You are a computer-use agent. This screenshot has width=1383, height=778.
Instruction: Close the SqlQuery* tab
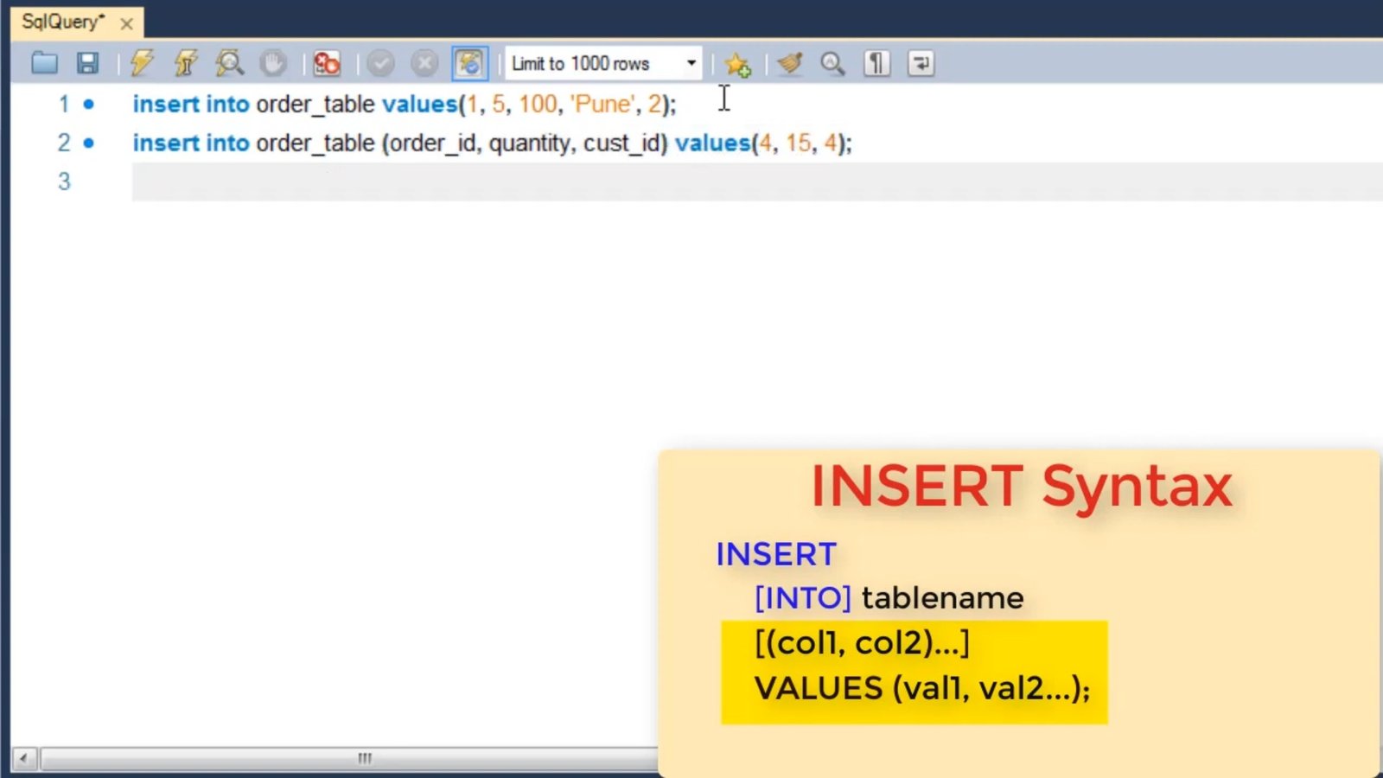tap(127, 24)
